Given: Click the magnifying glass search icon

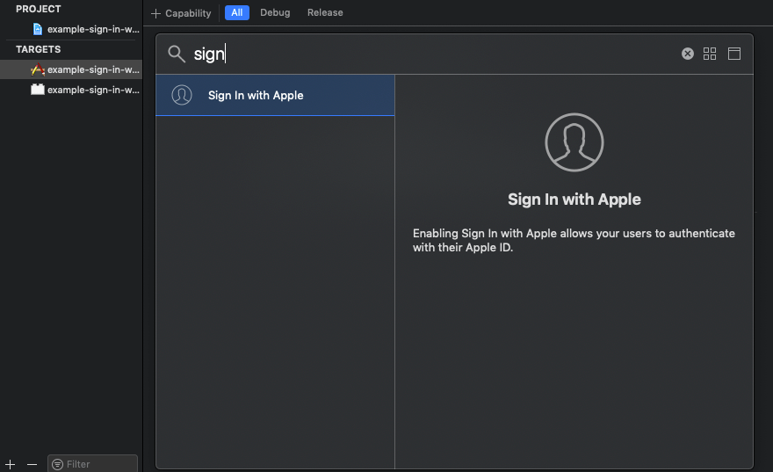Looking at the screenshot, I should (x=176, y=54).
